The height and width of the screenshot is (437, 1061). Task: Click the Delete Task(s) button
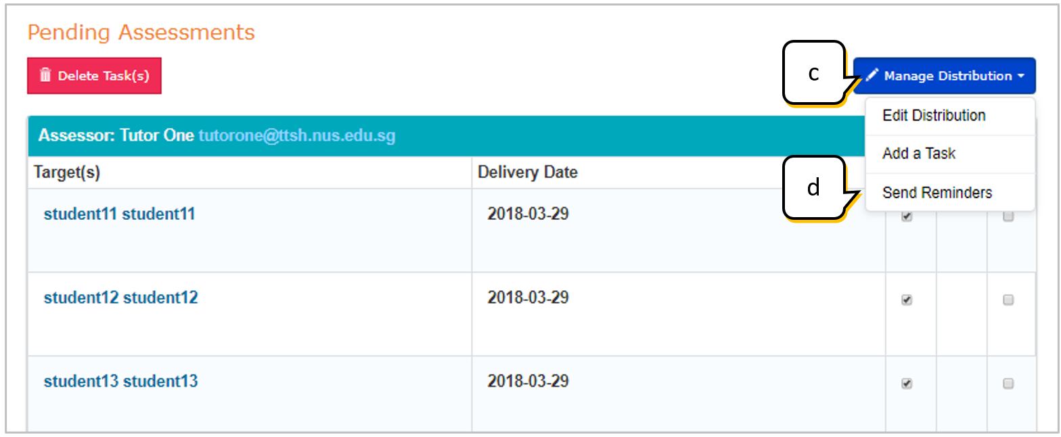tap(94, 76)
